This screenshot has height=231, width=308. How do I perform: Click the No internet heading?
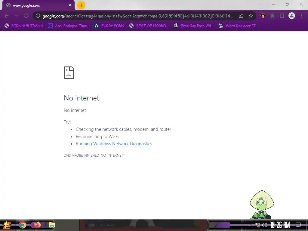[x=82, y=98]
